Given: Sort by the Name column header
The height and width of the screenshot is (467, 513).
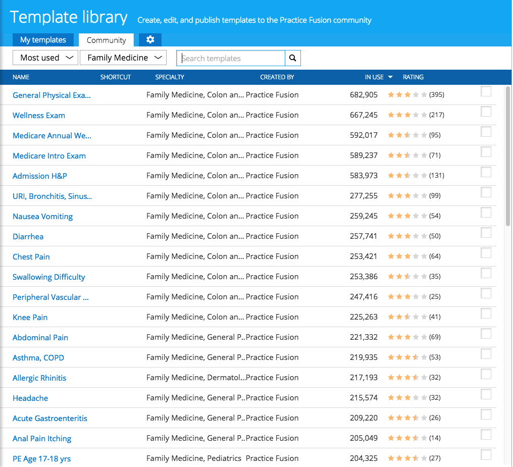Looking at the screenshot, I should coord(21,77).
